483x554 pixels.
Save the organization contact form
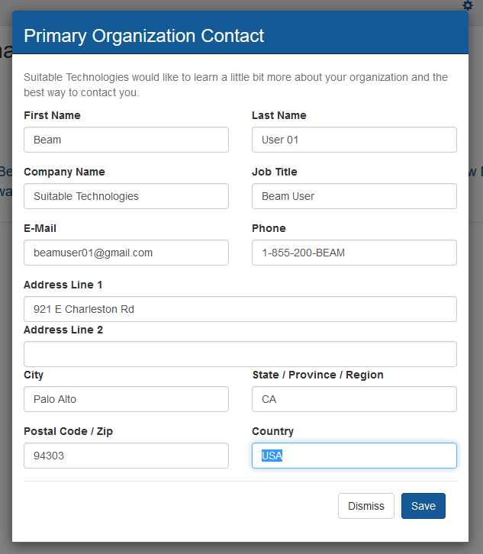[423, 506]
